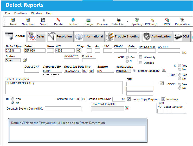Image resolution: width=193 pixels, height=146 pixels.
Task: Click the Chap field showing 02
Action: pos(79,50)
